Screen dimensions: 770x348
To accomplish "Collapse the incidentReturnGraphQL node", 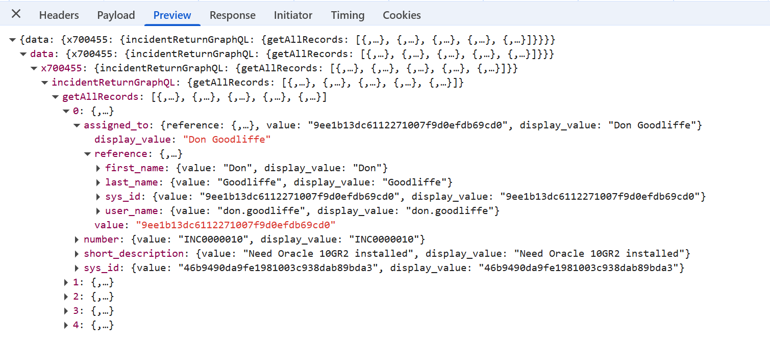I will [x=45, y=83].
